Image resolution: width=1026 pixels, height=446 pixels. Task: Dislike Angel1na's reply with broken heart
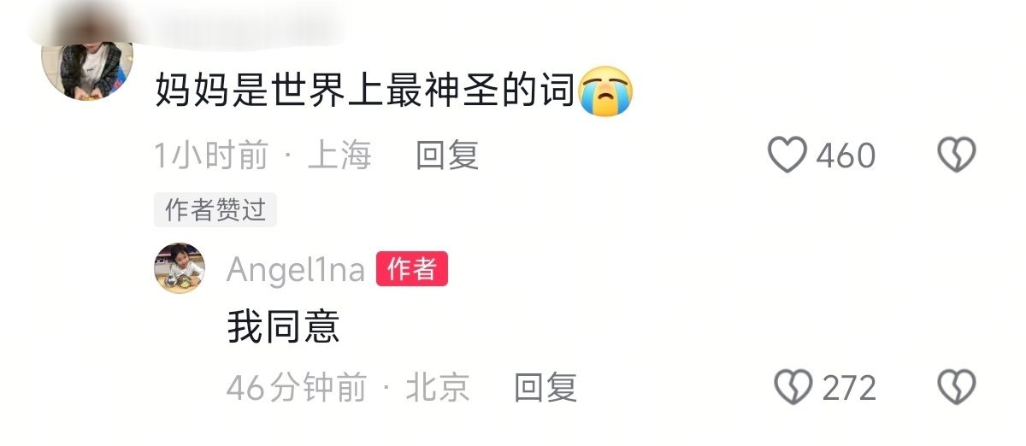tap(957, 387)
